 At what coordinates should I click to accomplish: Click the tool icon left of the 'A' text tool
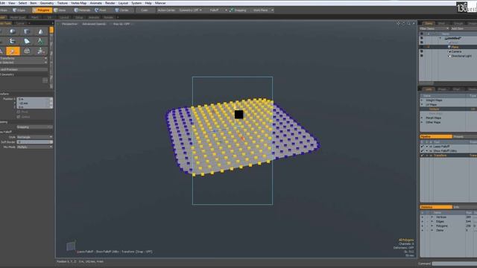[27, 41]
